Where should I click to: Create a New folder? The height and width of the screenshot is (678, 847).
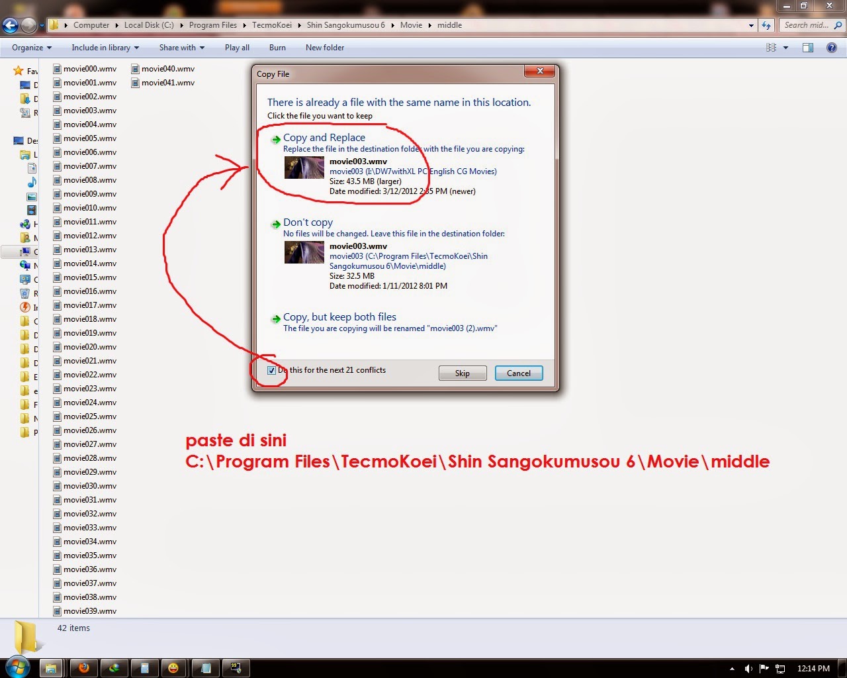coord(325,48)
